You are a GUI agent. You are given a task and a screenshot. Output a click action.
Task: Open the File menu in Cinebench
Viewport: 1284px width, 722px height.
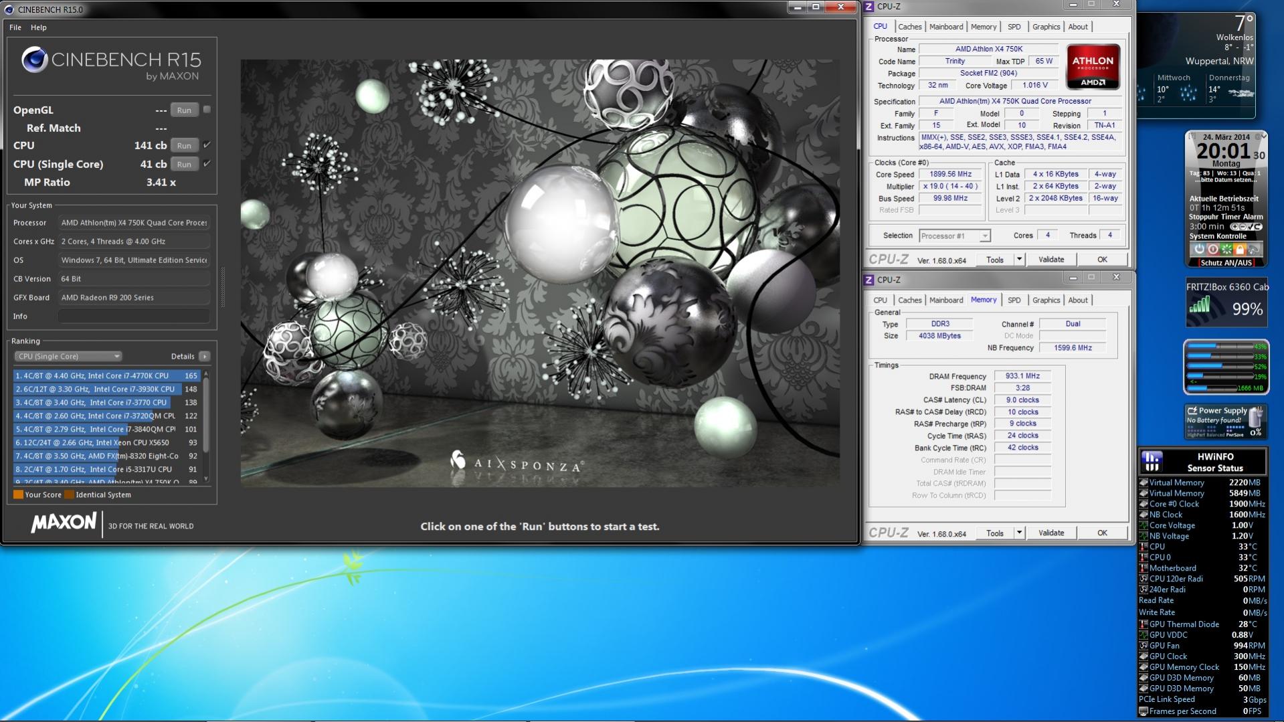[x=15, y=27]
